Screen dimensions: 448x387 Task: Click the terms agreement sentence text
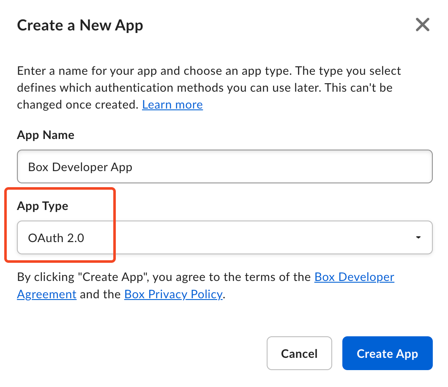pos(165,278)
